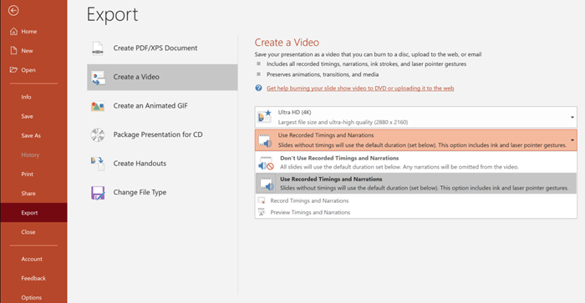Viewport: 585px width, 303px height.
Task: Click the Animated GIF icon
Action: pyautogui.click(x=98, y=106)
